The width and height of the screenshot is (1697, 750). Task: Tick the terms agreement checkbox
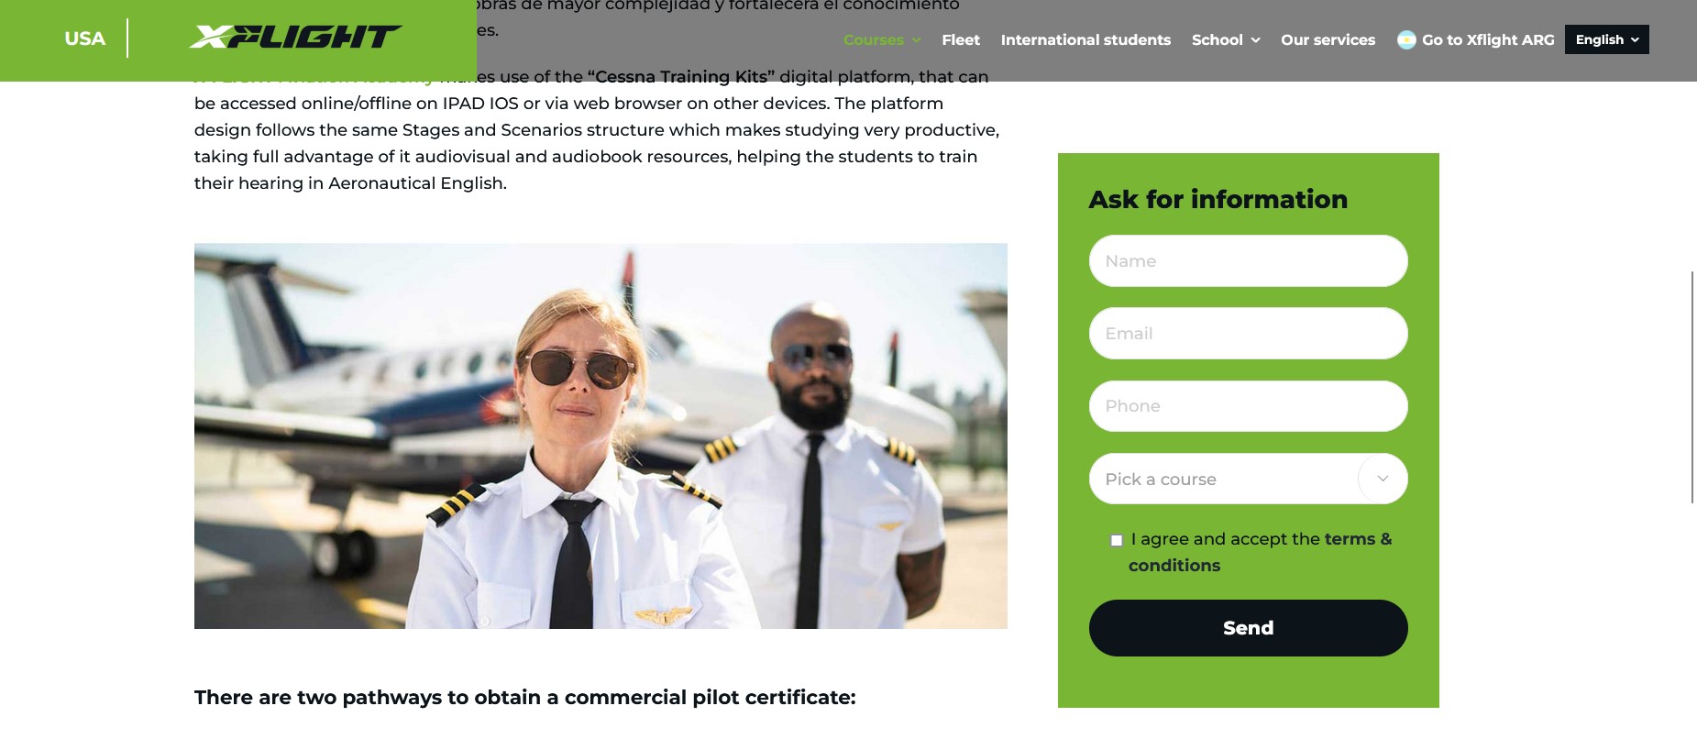coord(1116,540)
